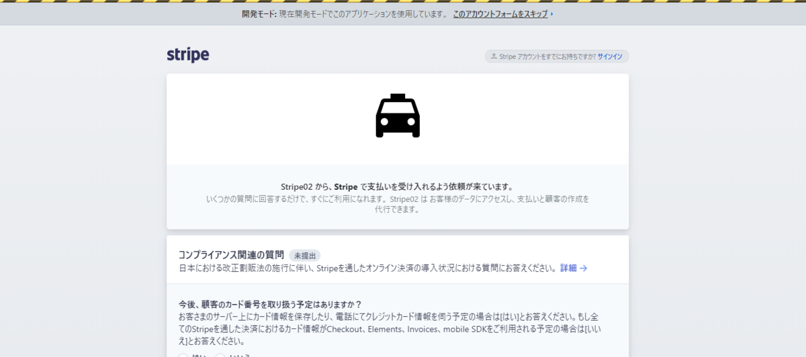Open the 詳細 link for compliance details
This screenshot has width=806, height=357.
pos(574,268)
